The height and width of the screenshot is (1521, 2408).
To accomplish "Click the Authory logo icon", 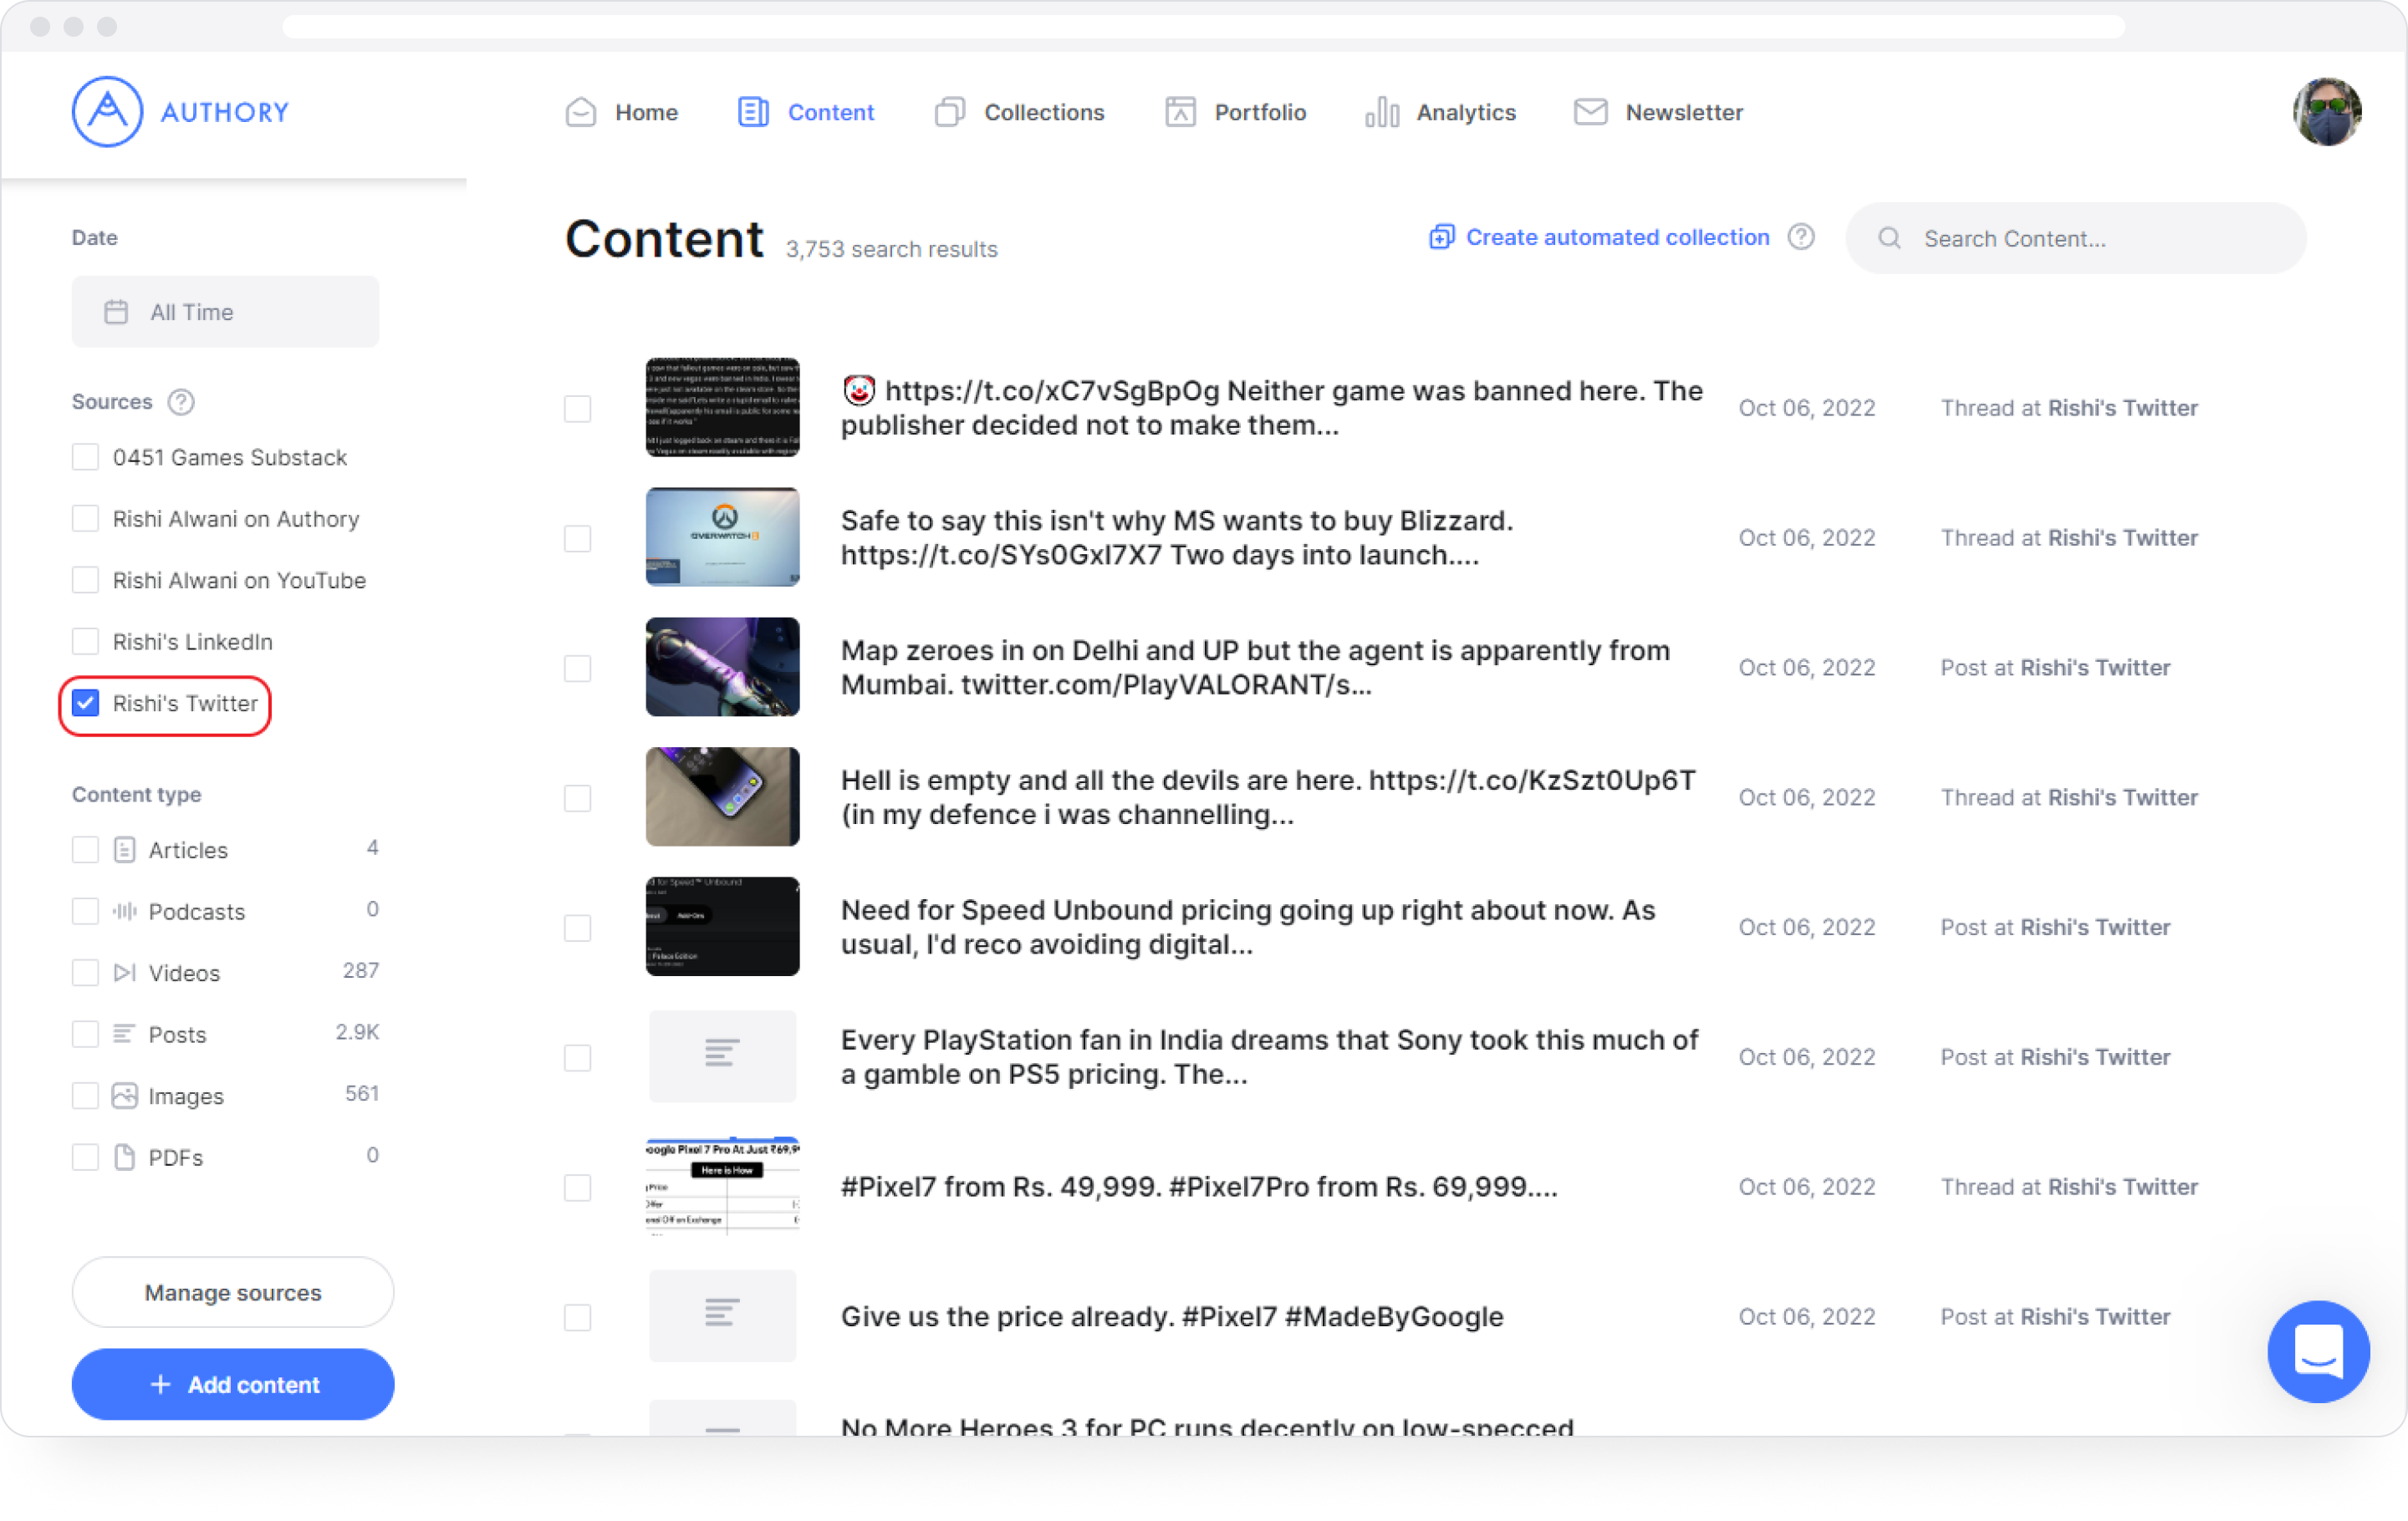I will coord(107,112).
